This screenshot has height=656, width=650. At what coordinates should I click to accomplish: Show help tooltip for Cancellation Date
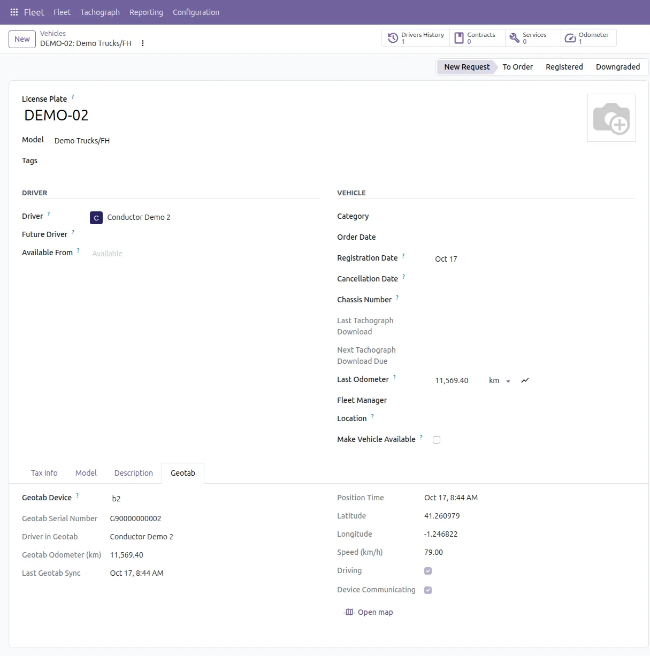[404, 277]
